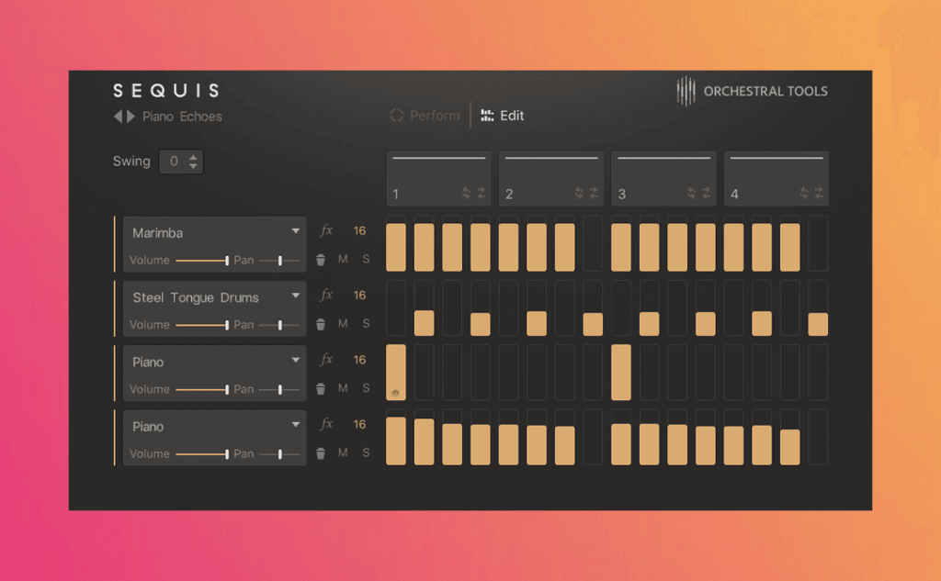The image size is (941, 581).
Task: Go to the previous preset using left arrow
Action: [x=118, y=117]
